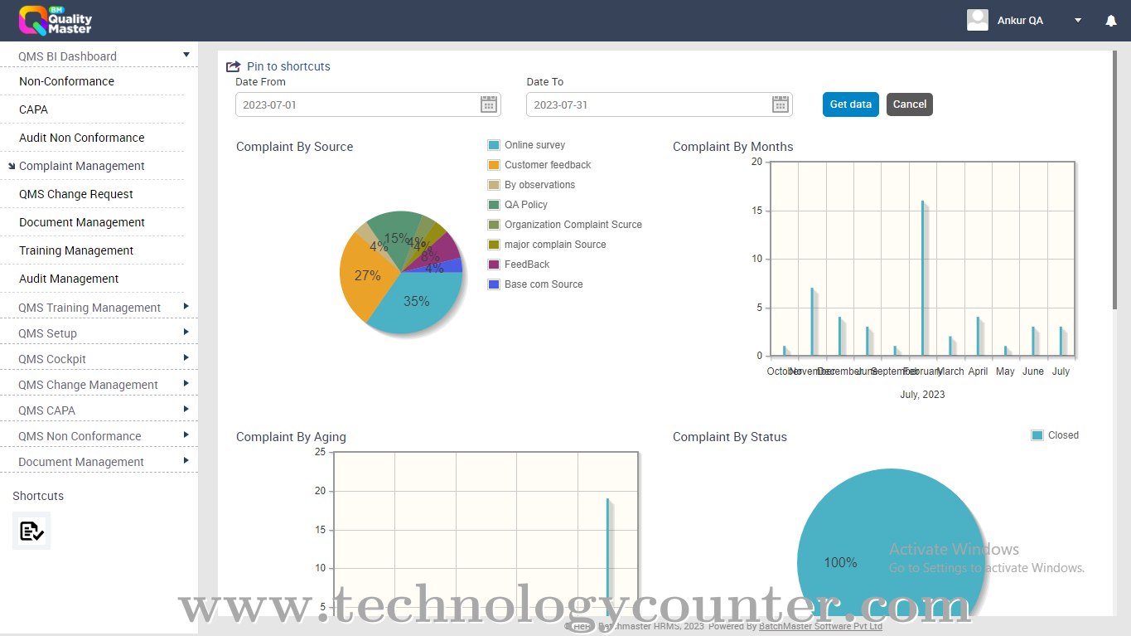1131x636 pixels.
Task: Click the Date To input field
Action: coord(660,104)
